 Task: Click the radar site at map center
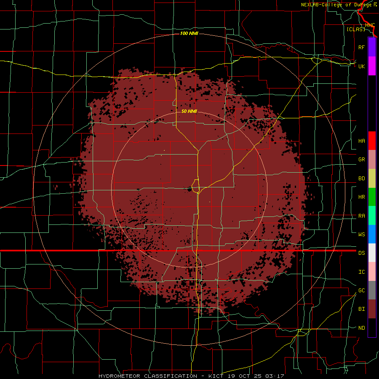point(189,189)
